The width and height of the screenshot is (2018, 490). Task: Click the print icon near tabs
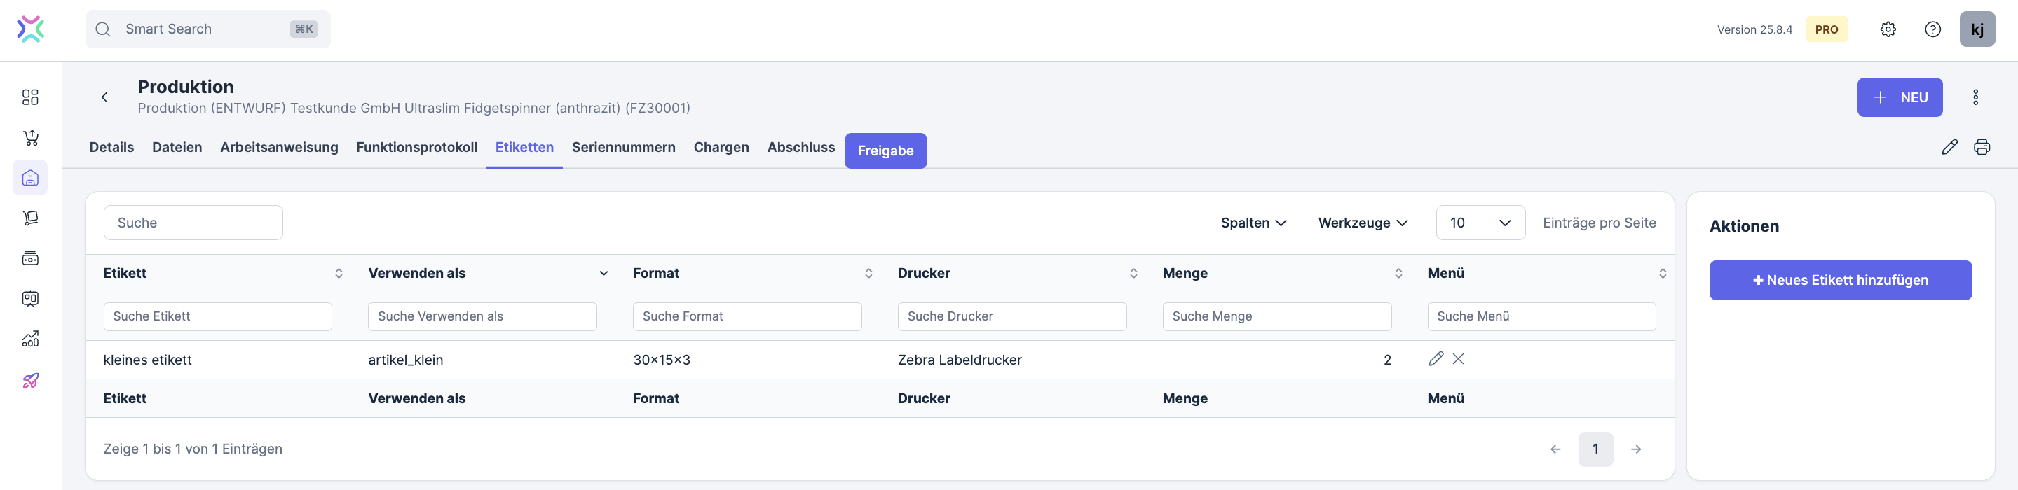coord(1981,147)
